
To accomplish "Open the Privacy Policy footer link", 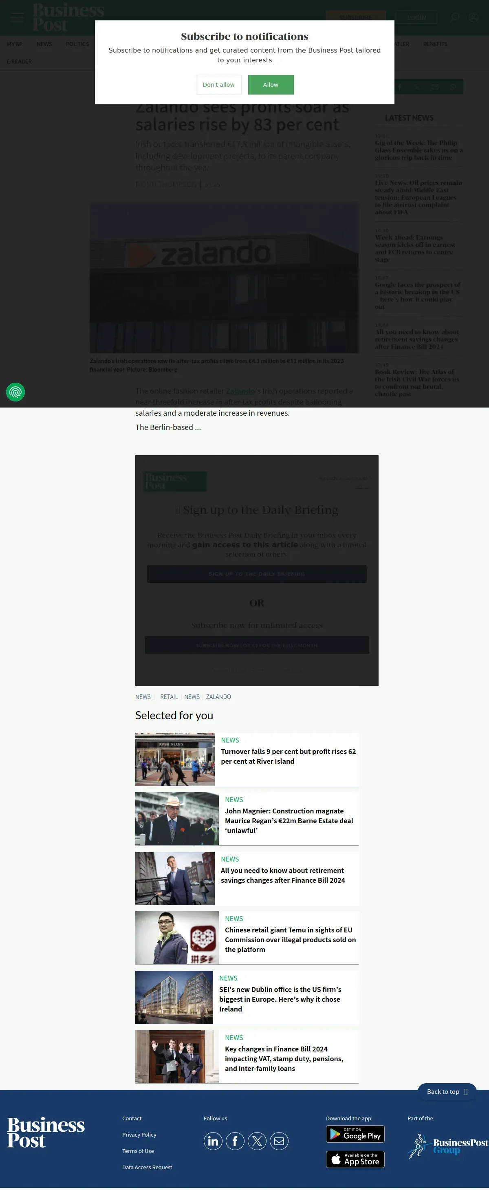I will coord(139,1135).
